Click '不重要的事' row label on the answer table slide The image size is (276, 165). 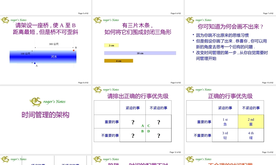[x=202, y=136]
